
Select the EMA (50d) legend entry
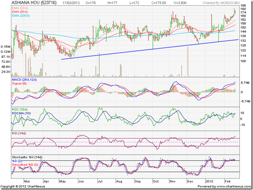21,12
